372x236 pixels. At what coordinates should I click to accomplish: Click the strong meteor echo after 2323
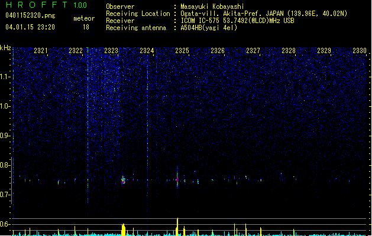pyautogui.click(x=123, y=180)
